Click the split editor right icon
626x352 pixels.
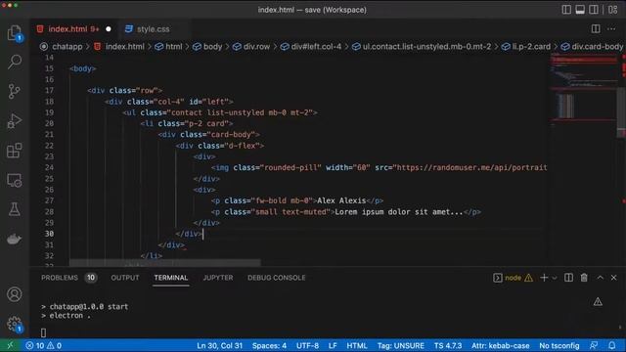[596, 28]
